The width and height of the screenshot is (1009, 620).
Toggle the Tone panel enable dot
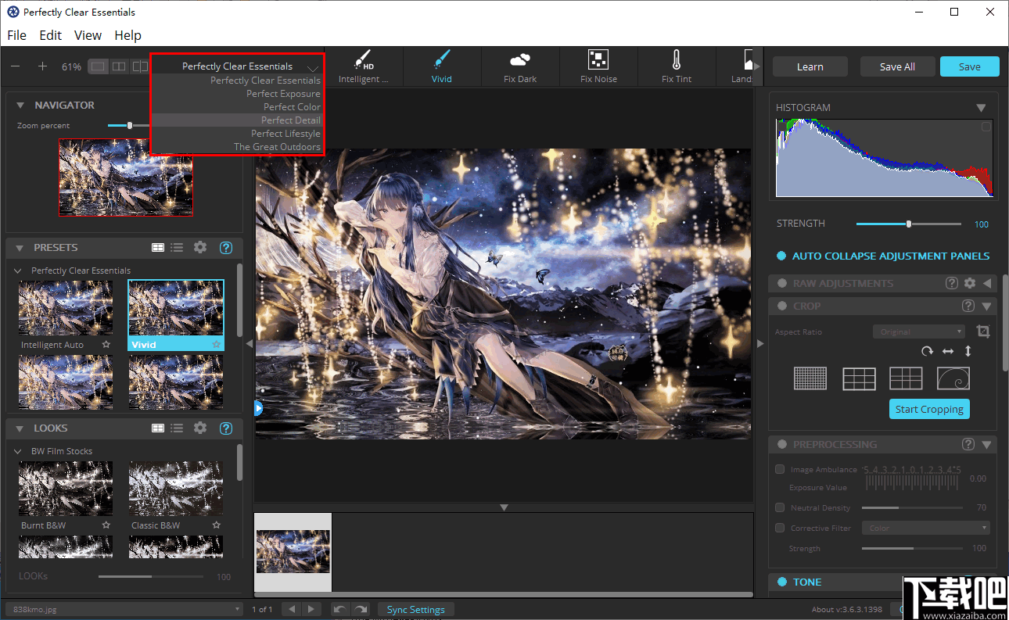781,582
